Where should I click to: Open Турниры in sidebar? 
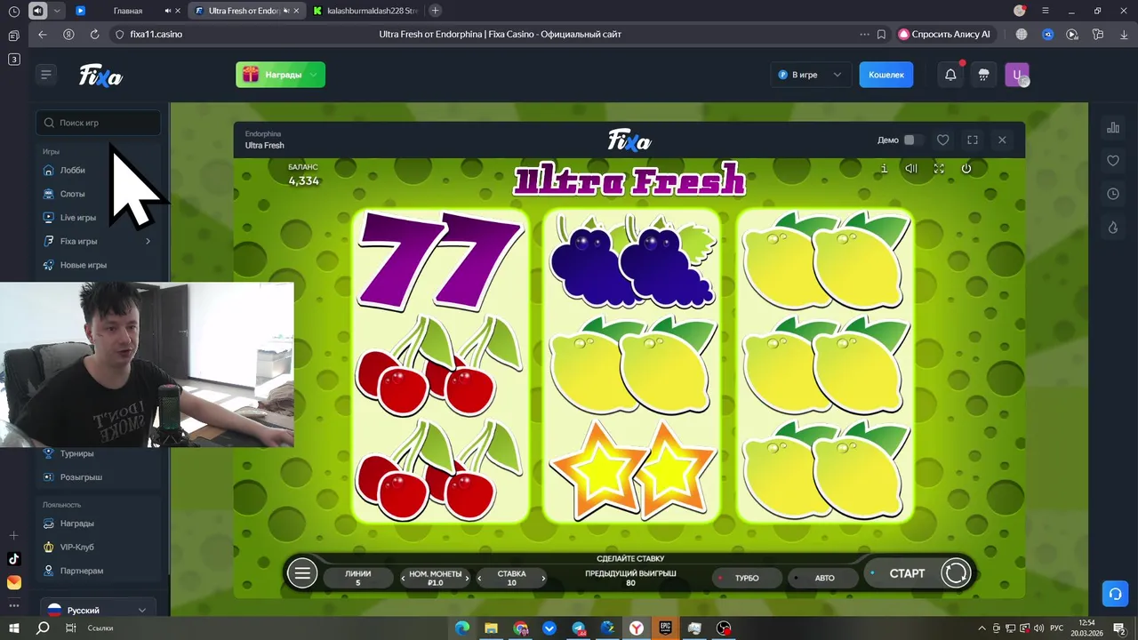[76, 453]
